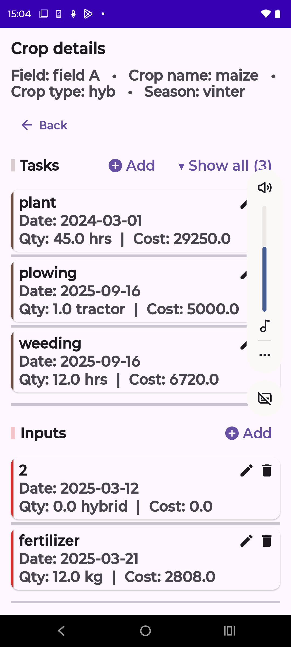Edit the plant task with pencil icon
Screen dimensions: 291x647
(243, 205)
